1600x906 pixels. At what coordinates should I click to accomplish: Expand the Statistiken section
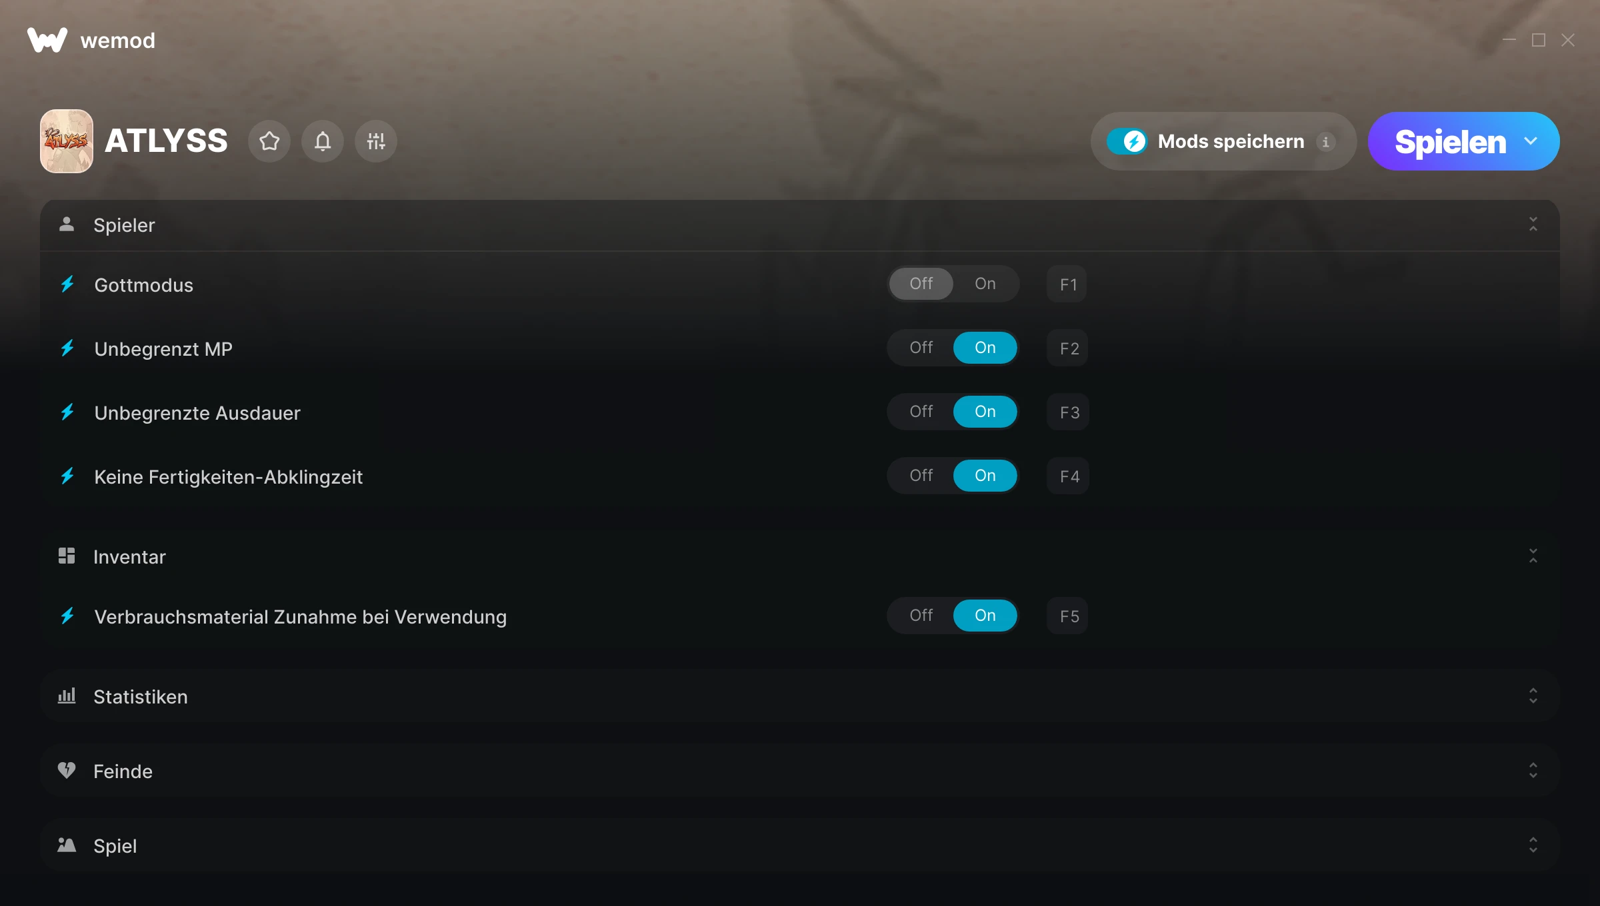(x=1533, y=696)
